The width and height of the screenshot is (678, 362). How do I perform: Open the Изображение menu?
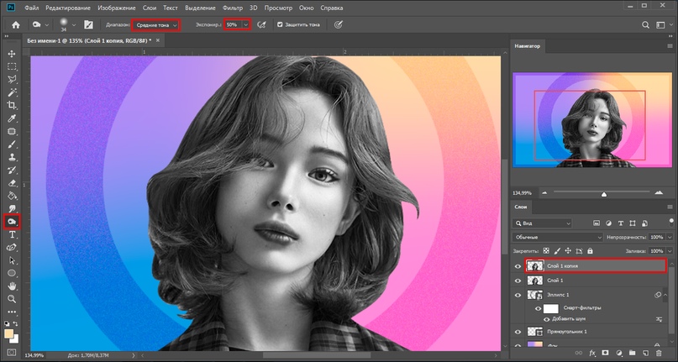[x=116, y=8]
